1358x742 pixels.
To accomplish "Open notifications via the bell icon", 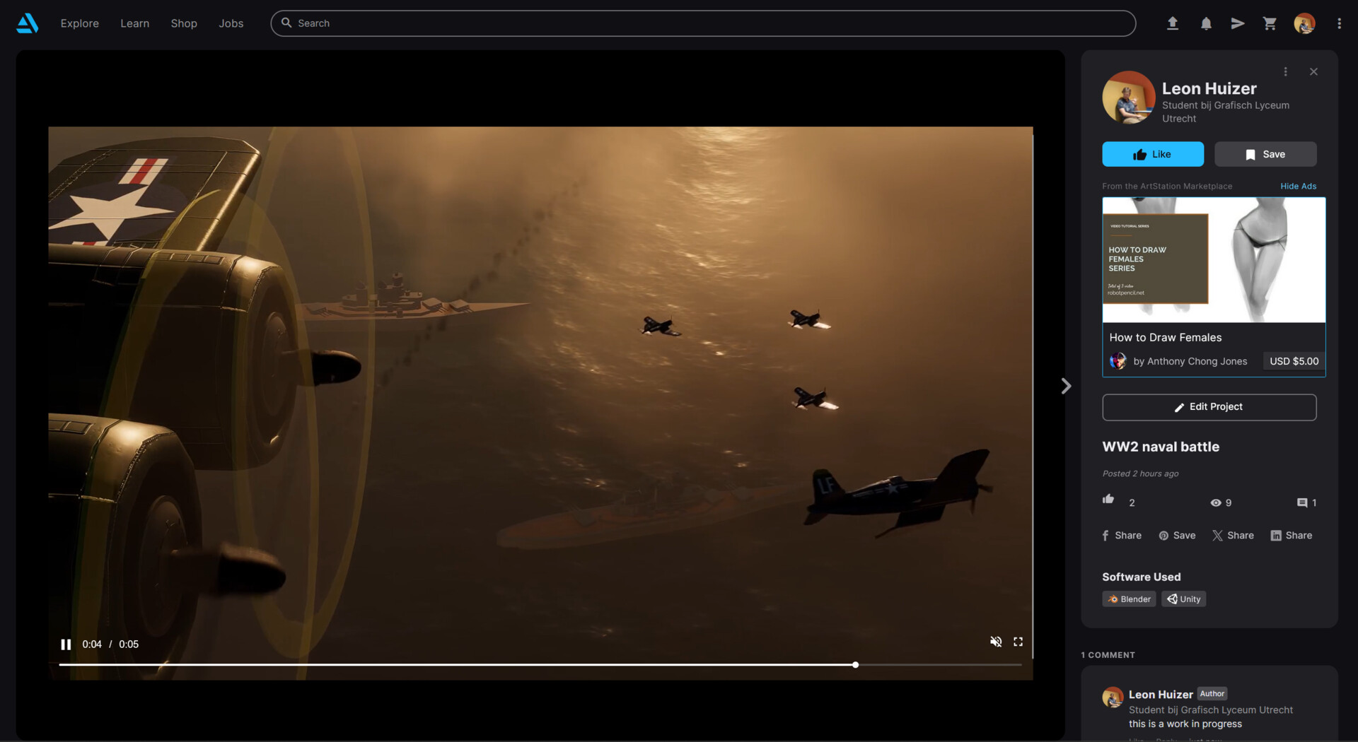I will pyautogui.click(x=1205, y=23).
